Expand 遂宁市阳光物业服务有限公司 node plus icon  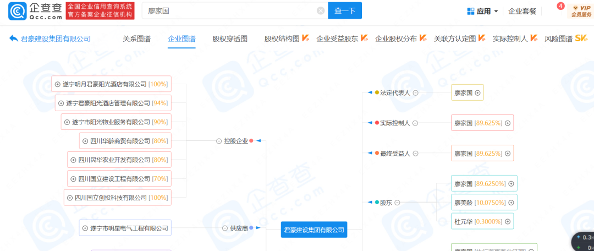pos(67,122)
